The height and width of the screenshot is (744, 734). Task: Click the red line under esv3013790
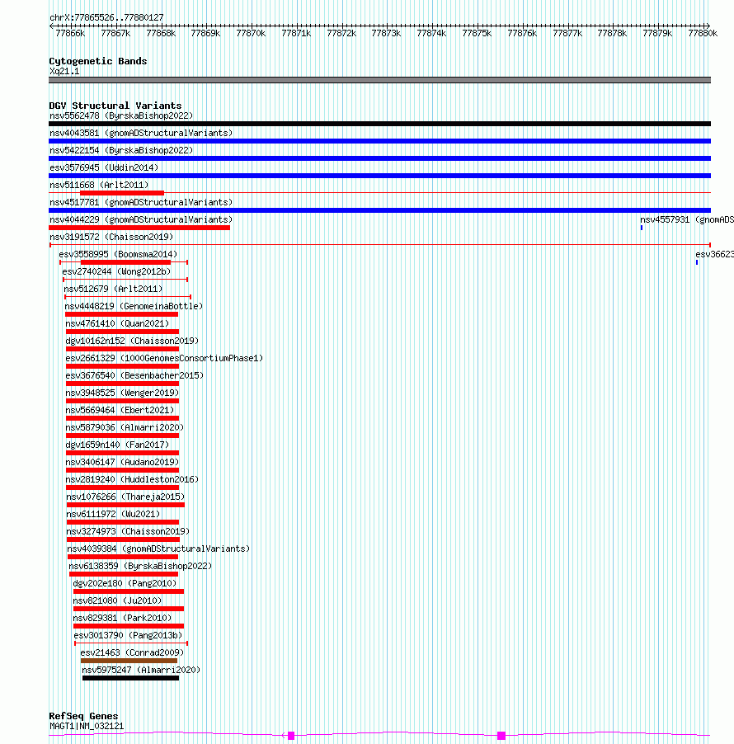point(131,643)
